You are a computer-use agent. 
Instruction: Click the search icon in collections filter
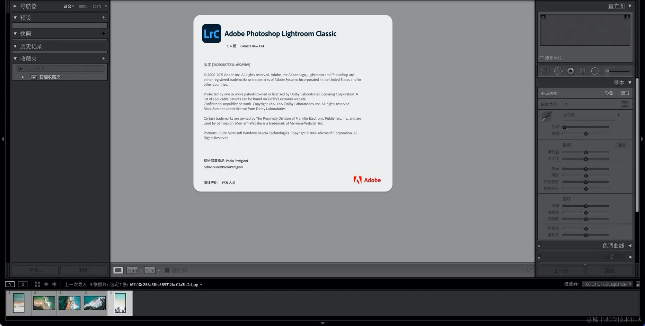coord(20,69)
